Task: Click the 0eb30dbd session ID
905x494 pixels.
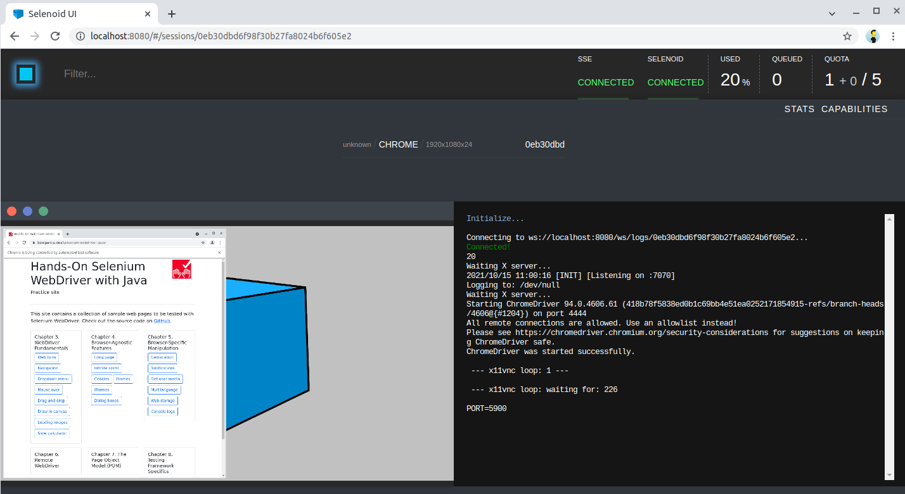Action: point(544,144)
